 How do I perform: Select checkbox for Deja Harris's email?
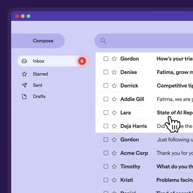pos(106,126)
